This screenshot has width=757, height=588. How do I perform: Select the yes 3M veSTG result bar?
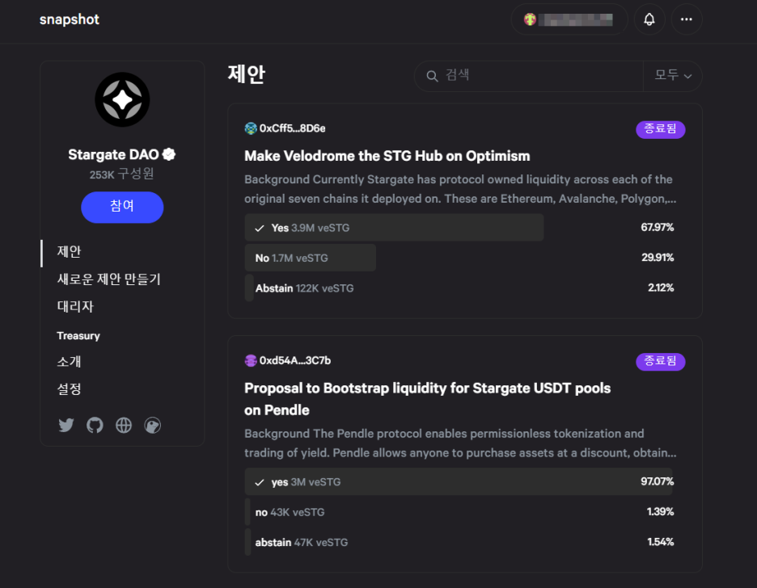459,481
